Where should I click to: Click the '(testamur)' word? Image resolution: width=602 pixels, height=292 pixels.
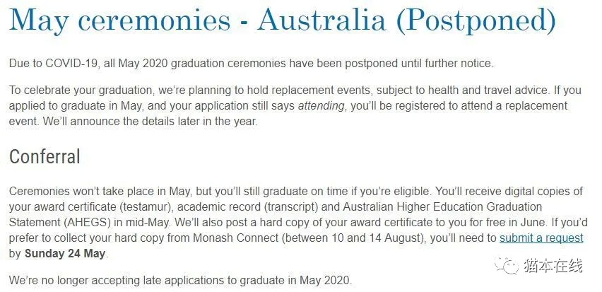(x=143, y=207)
